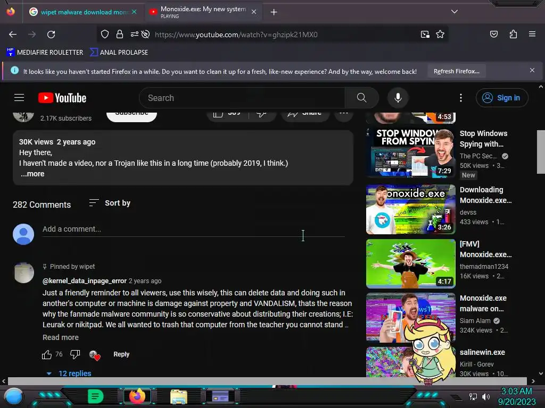Viewport: 545px width, 408px height.
Task: Close the Monoxide.exe tab
Action: [x=254, y=12]
